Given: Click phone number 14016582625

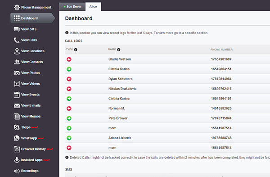Looking at the screenshot, I should point(221,109).
